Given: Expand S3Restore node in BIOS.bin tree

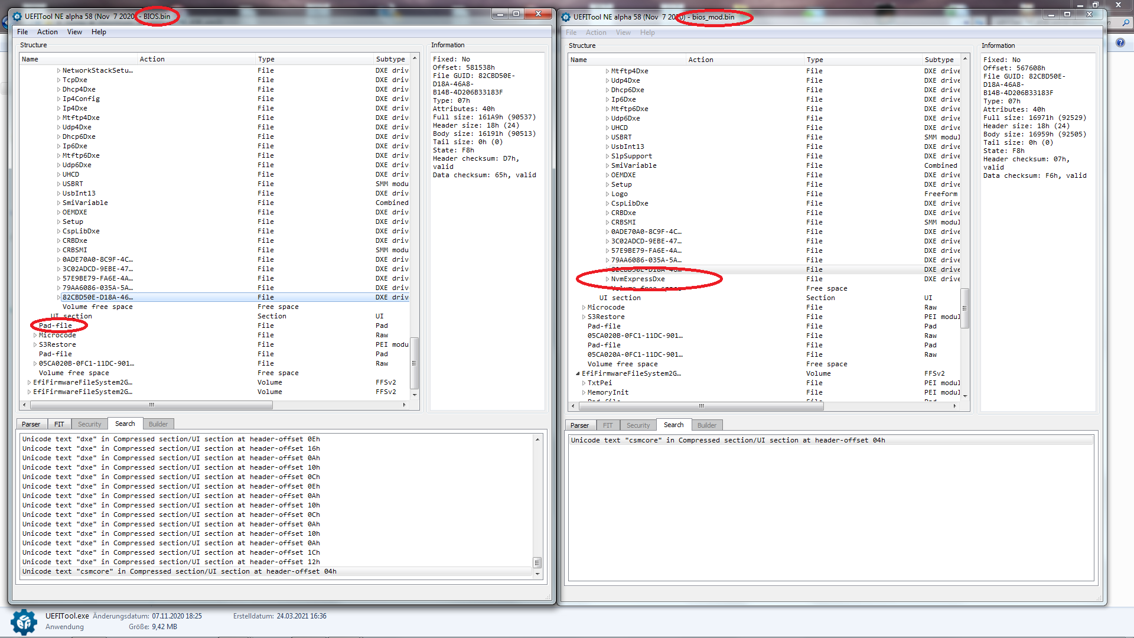Looking at the screenshot, I should point(35,345).
